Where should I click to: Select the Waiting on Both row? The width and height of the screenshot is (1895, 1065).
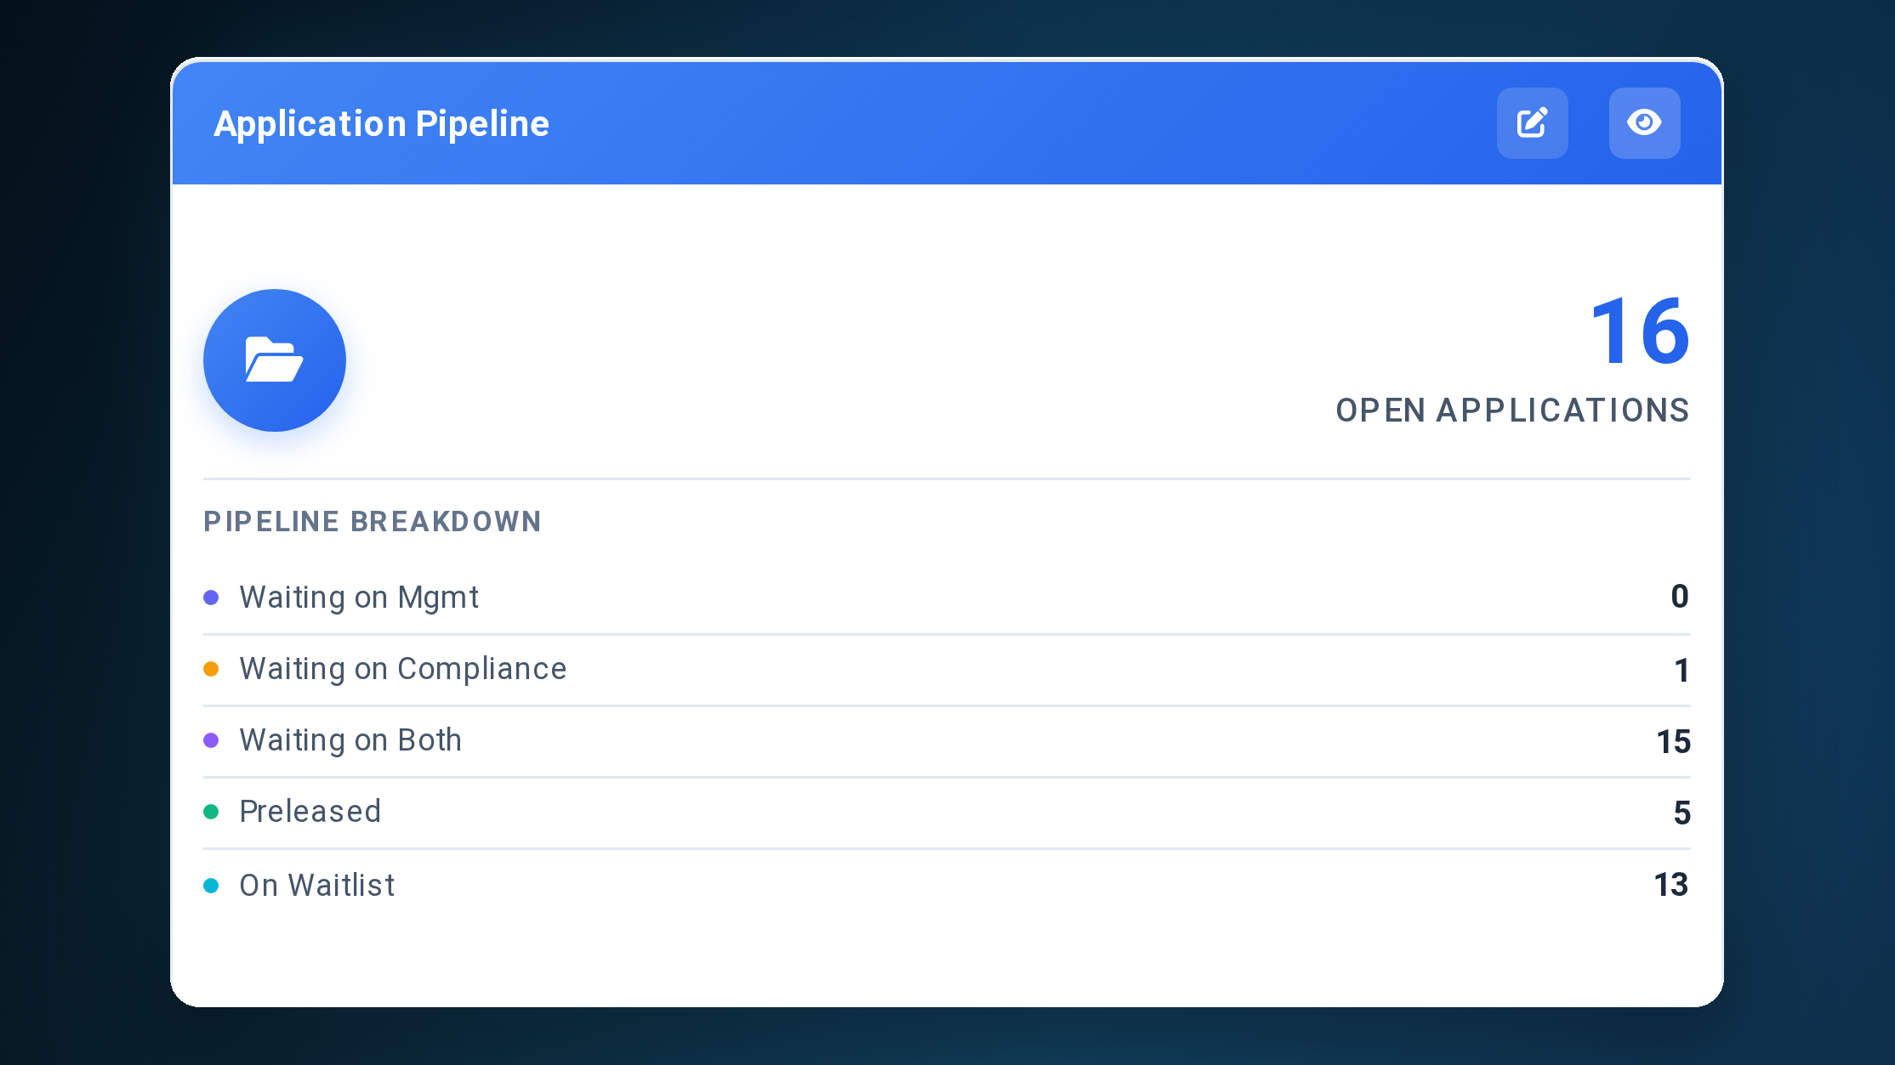coord(947,741)
